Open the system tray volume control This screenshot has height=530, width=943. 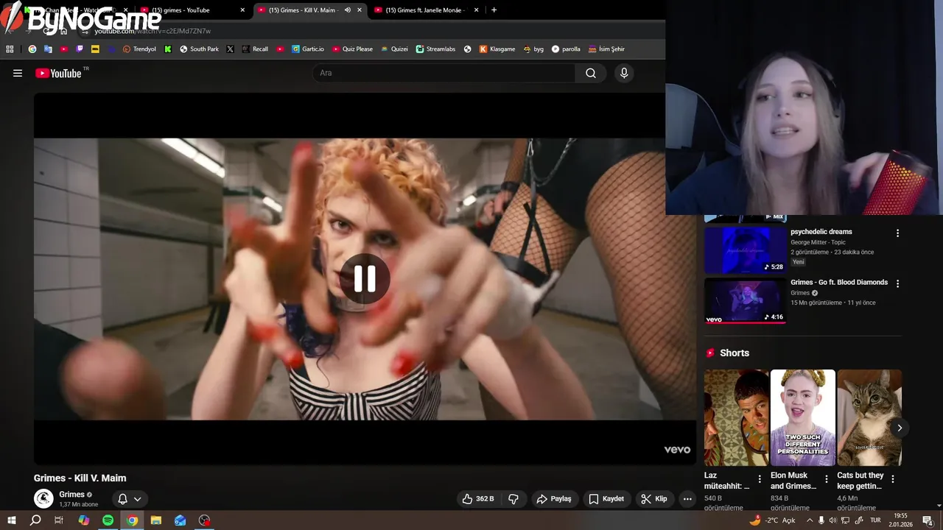833,520
